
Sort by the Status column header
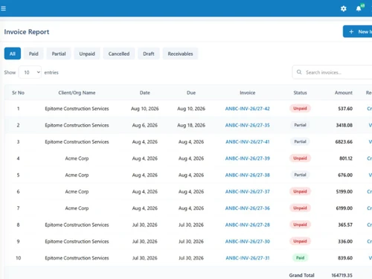coord(300,93)
